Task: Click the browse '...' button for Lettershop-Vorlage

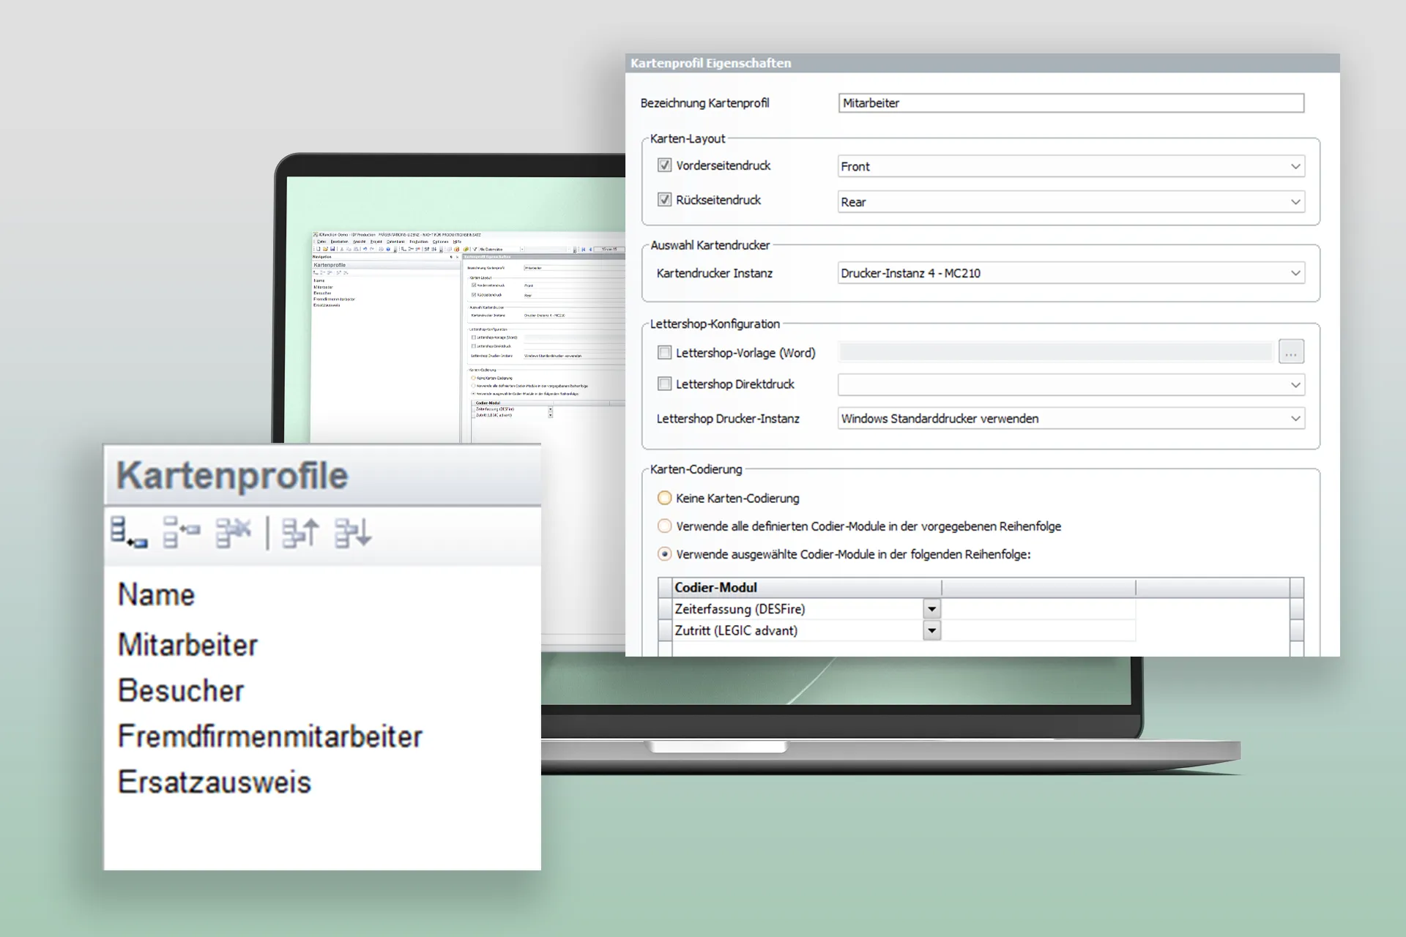Action: point(1291,352)
